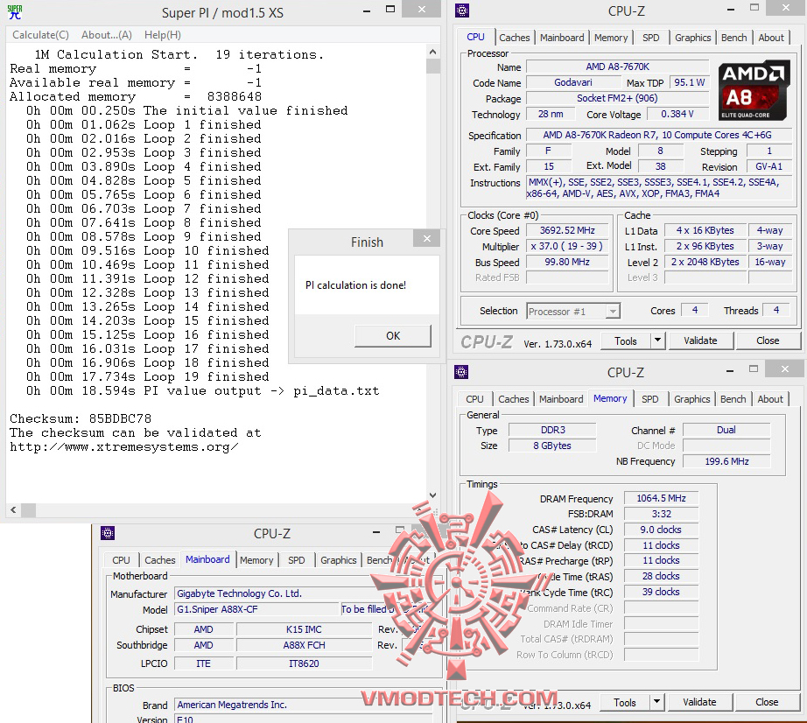Minimize the Super PI window
The width and height of the screenshot is (807, 723).
coord(367,11)
